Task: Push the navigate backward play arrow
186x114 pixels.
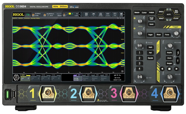Action: (162, 69)
